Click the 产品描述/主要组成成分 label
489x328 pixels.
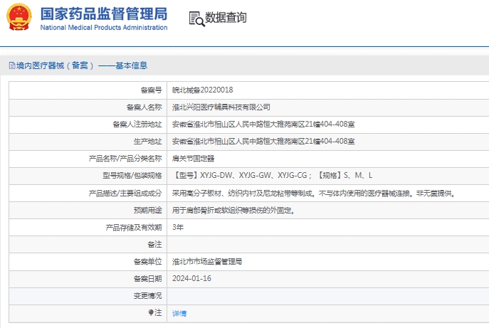click(x=125, y=194)
